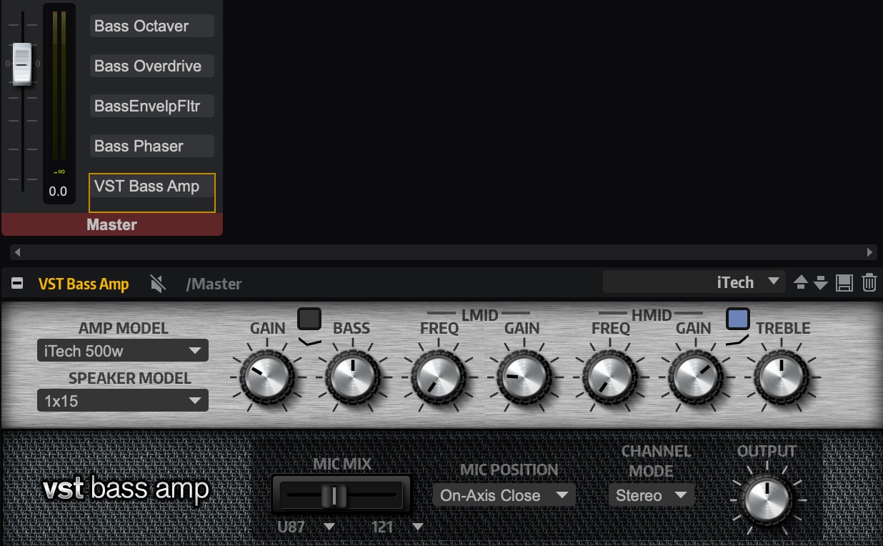The image size is (883, 546).
Task: Open the AMP MODEL dropdown showing iTech 500w
Action: [x=123, y=351]
